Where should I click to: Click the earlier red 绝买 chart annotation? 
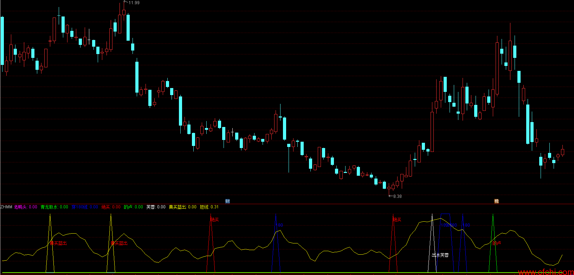click(214, 220)
